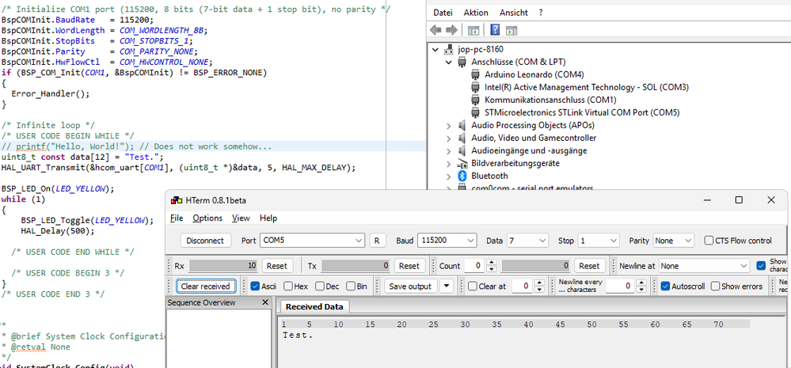Collapse the Anschlüsse (COM & LPT) node

pyautogui.click(x=449, y=62)
